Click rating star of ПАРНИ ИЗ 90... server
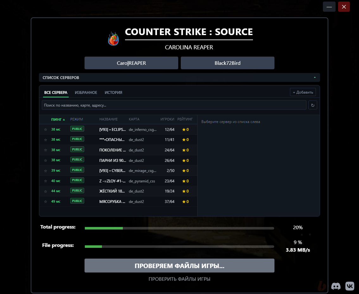Image resolution: width=359 pixels, height=294 pixels. click(184, 161)
